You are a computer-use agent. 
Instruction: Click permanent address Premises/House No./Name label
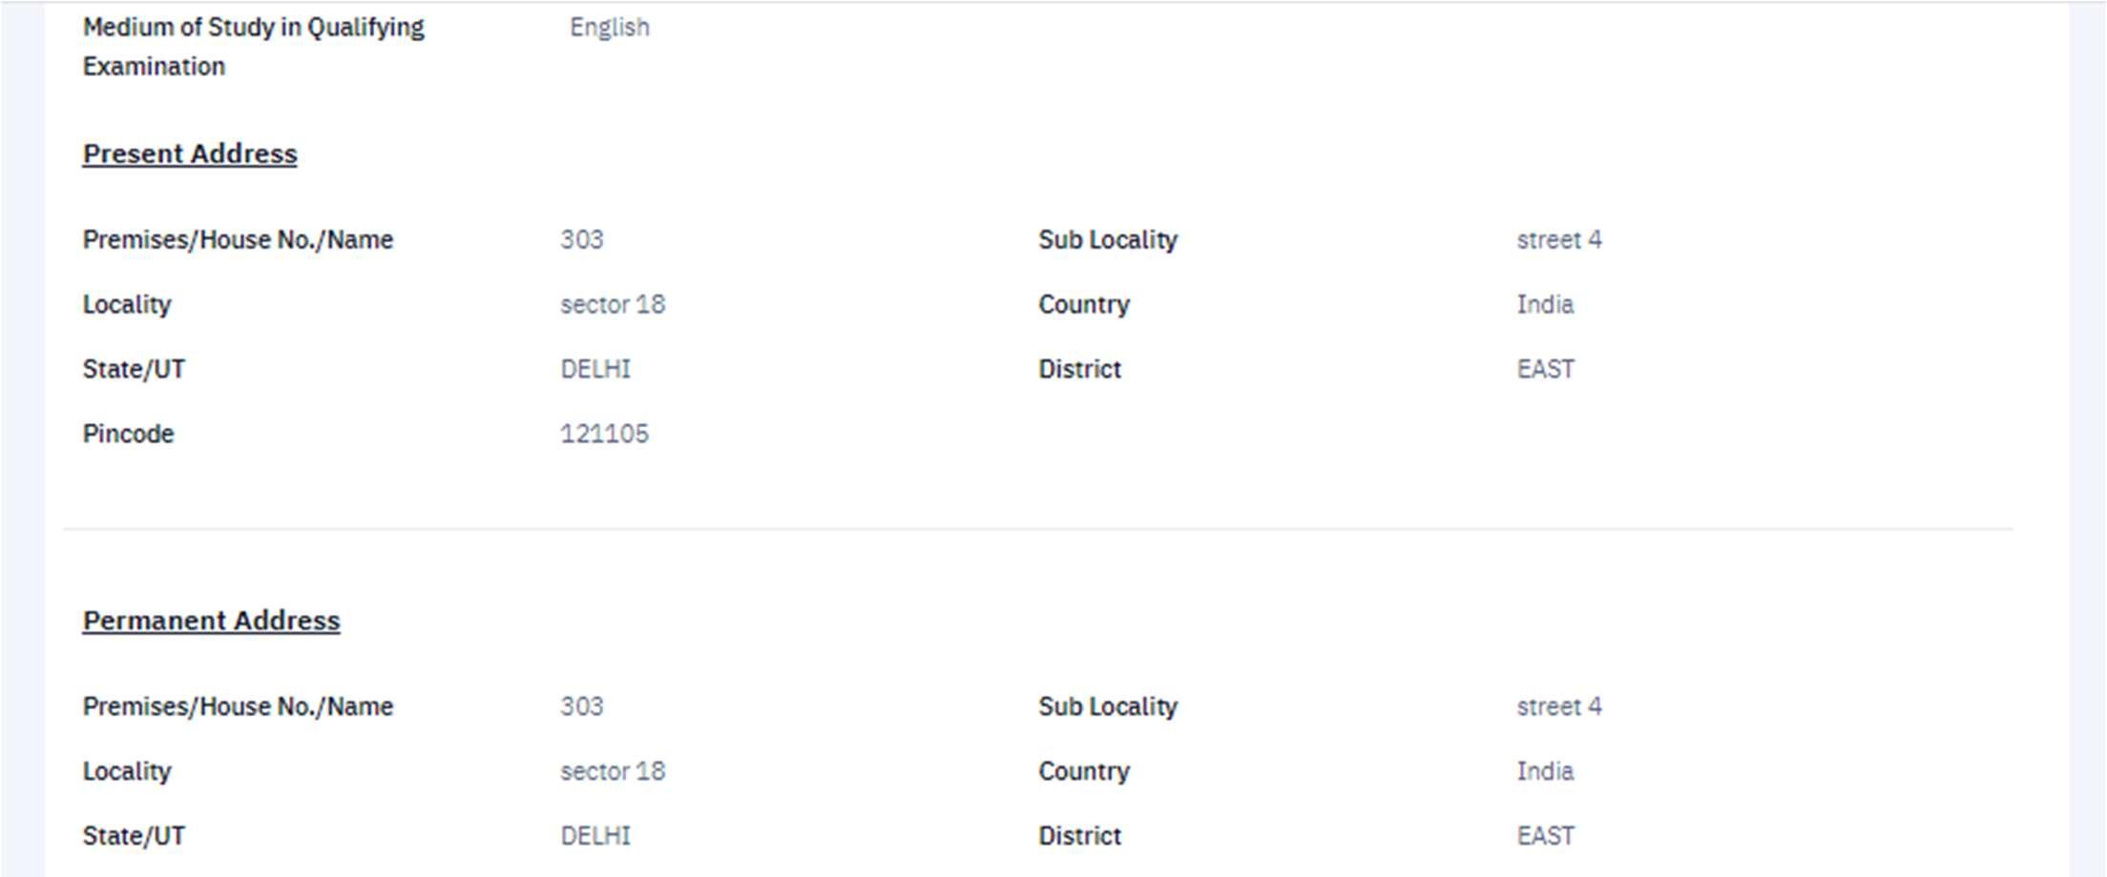[237, 706]
